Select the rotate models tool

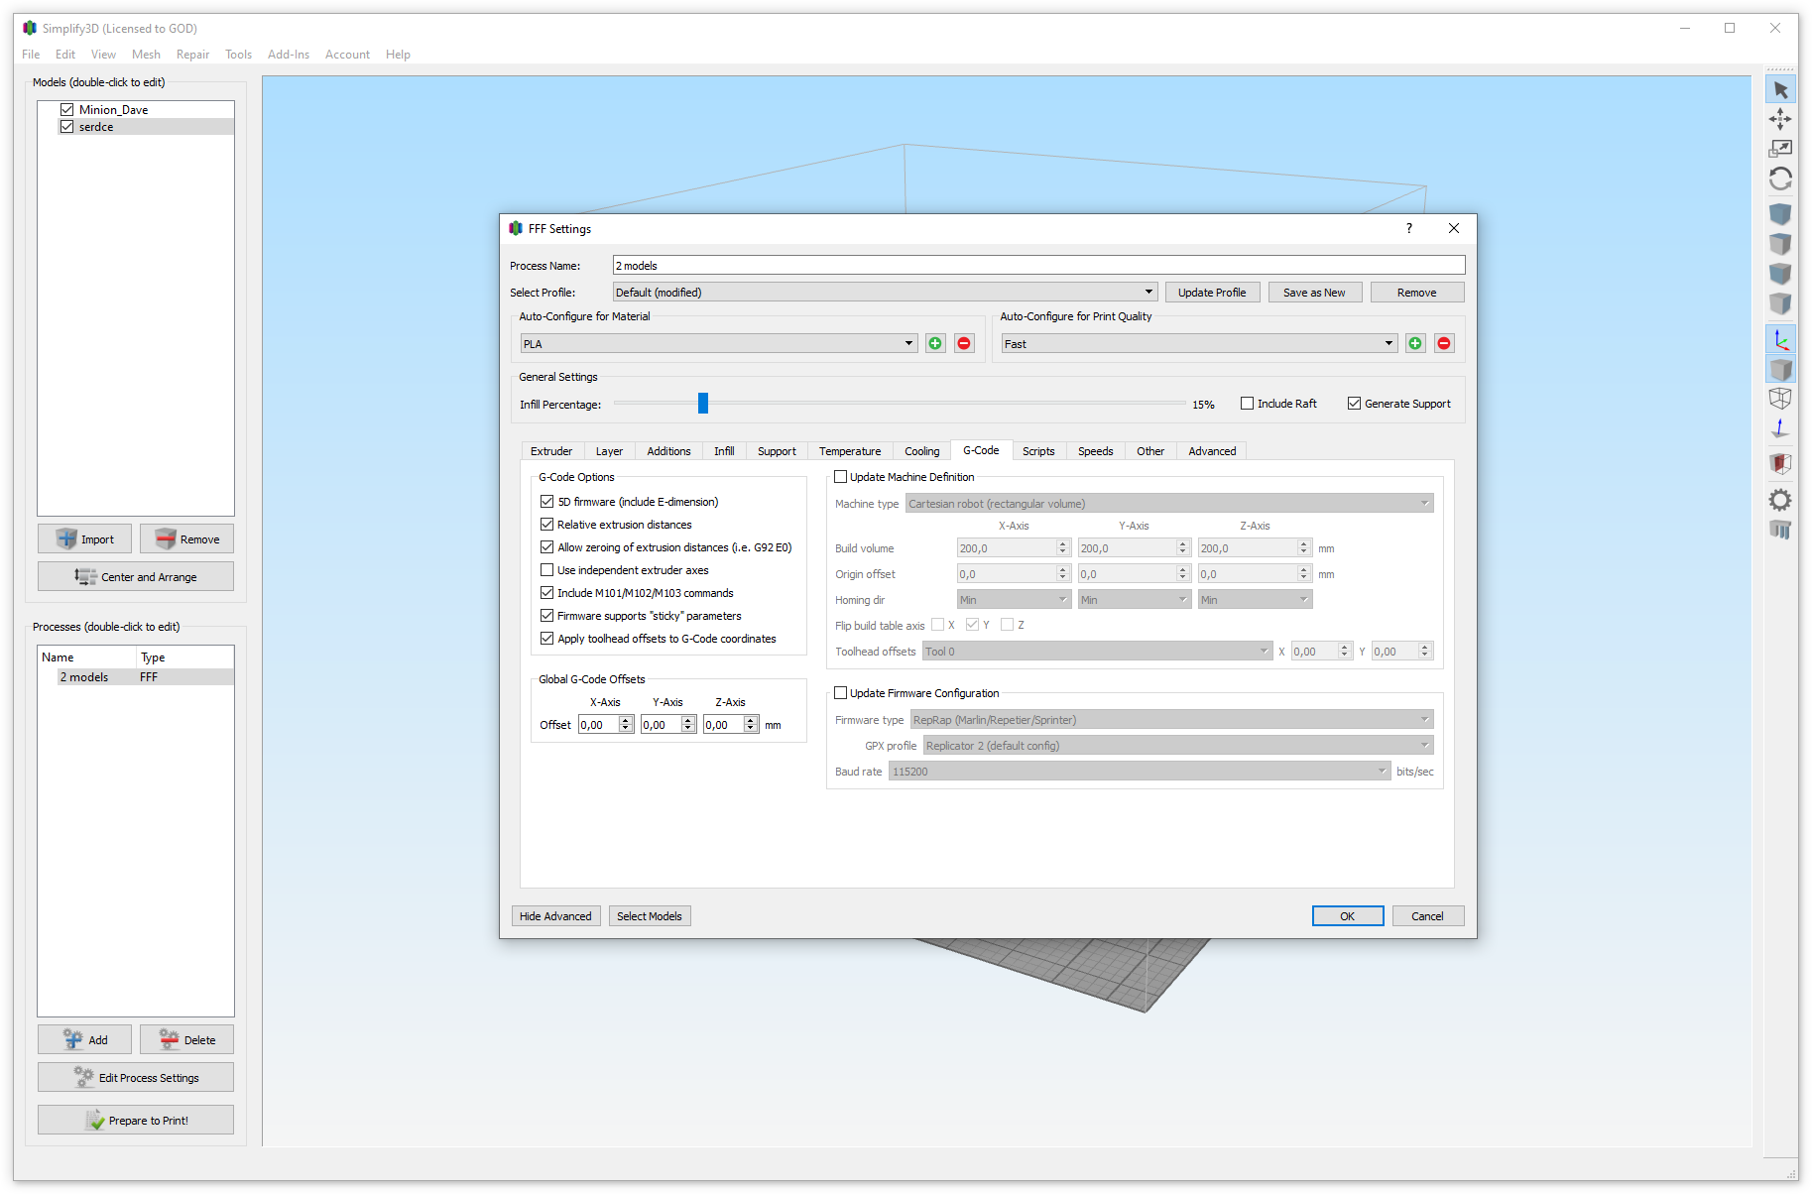click(1780, 179)
